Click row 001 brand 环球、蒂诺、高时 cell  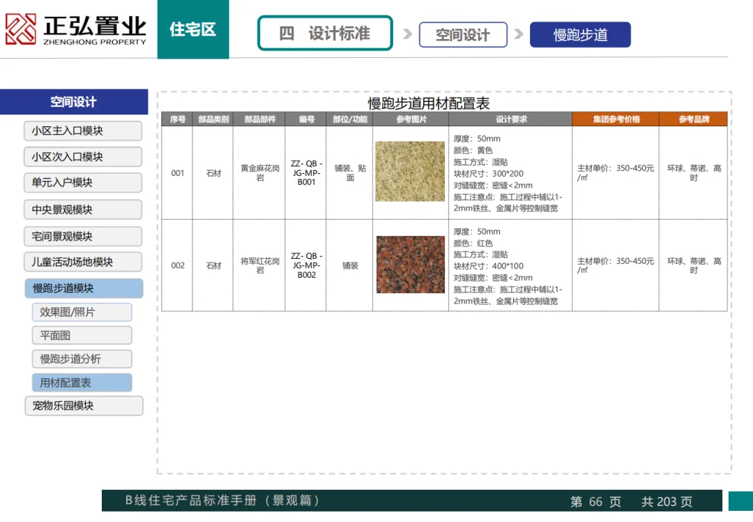coord(694,173)
